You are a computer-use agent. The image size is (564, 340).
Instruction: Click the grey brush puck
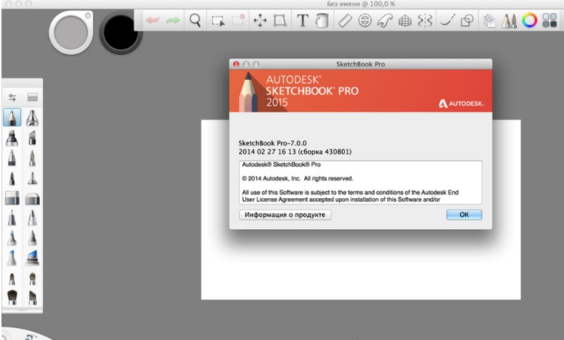(71, 33)
